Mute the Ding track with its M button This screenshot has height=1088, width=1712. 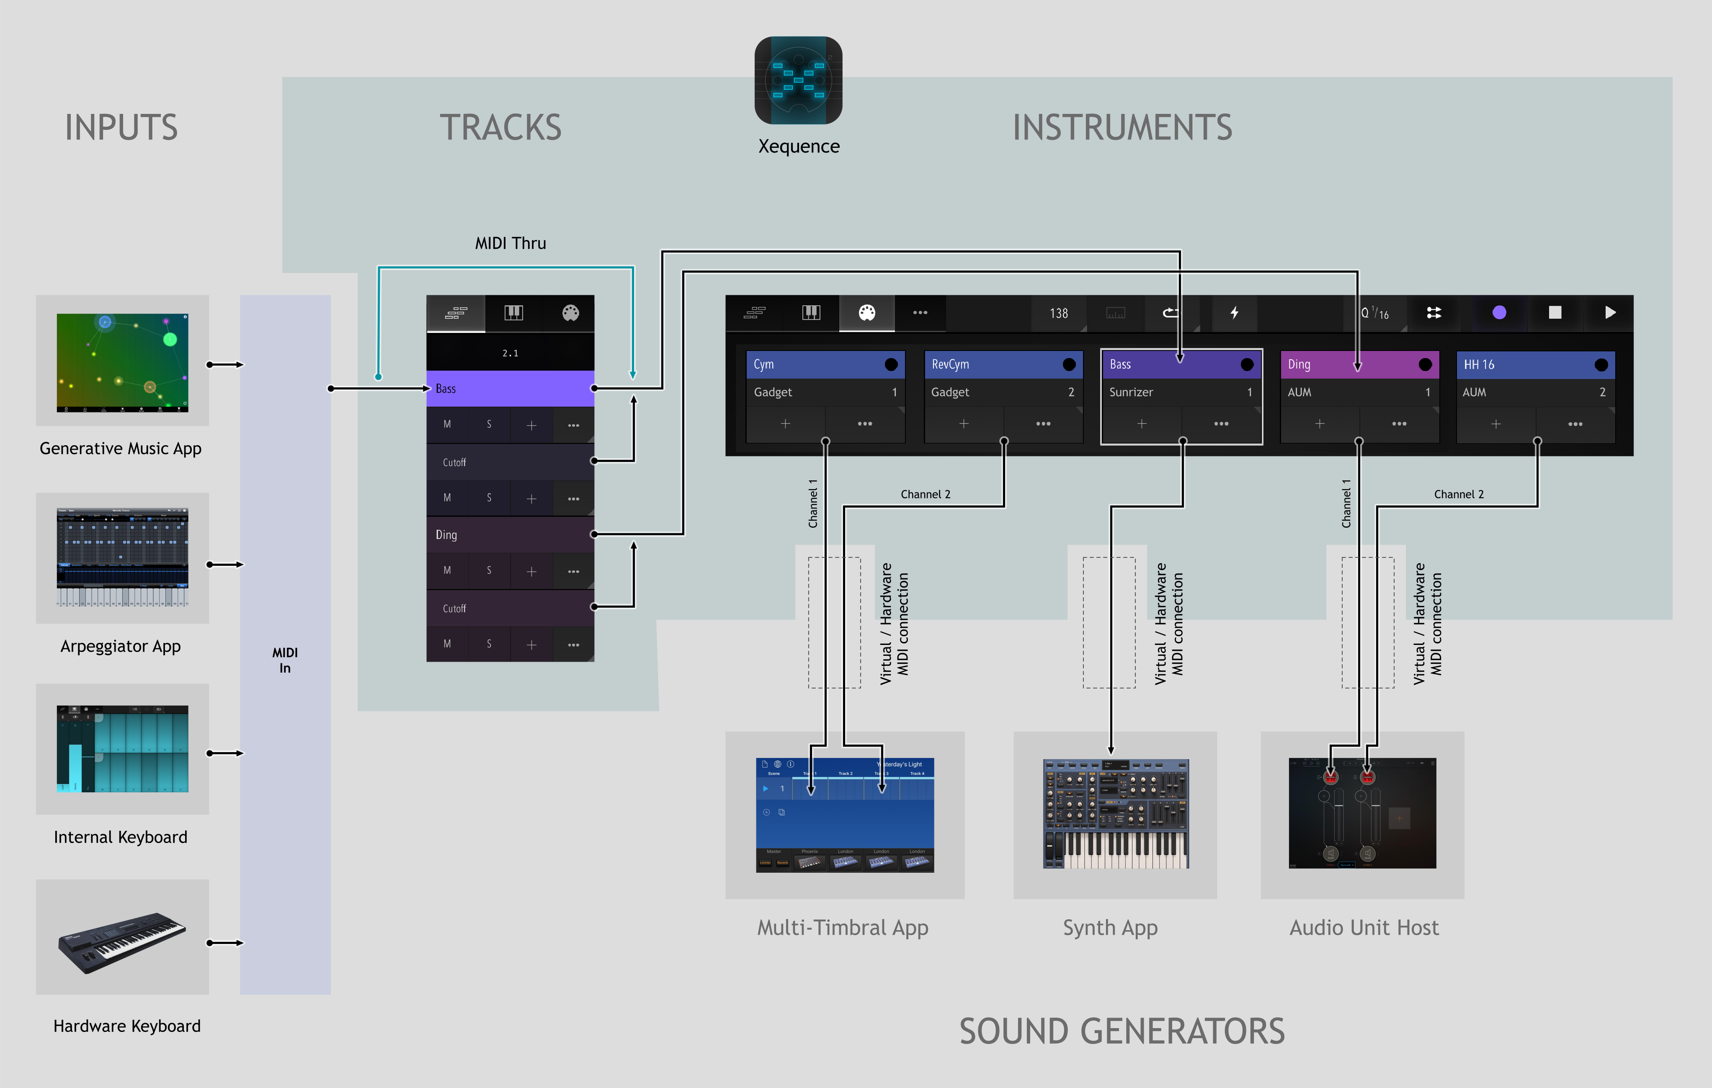(x=447, y=570)
